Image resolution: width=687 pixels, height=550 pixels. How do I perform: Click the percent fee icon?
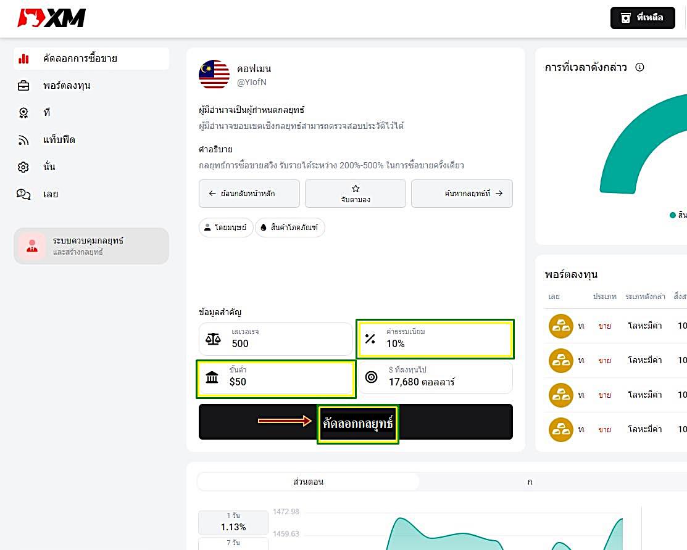(370, 339)
